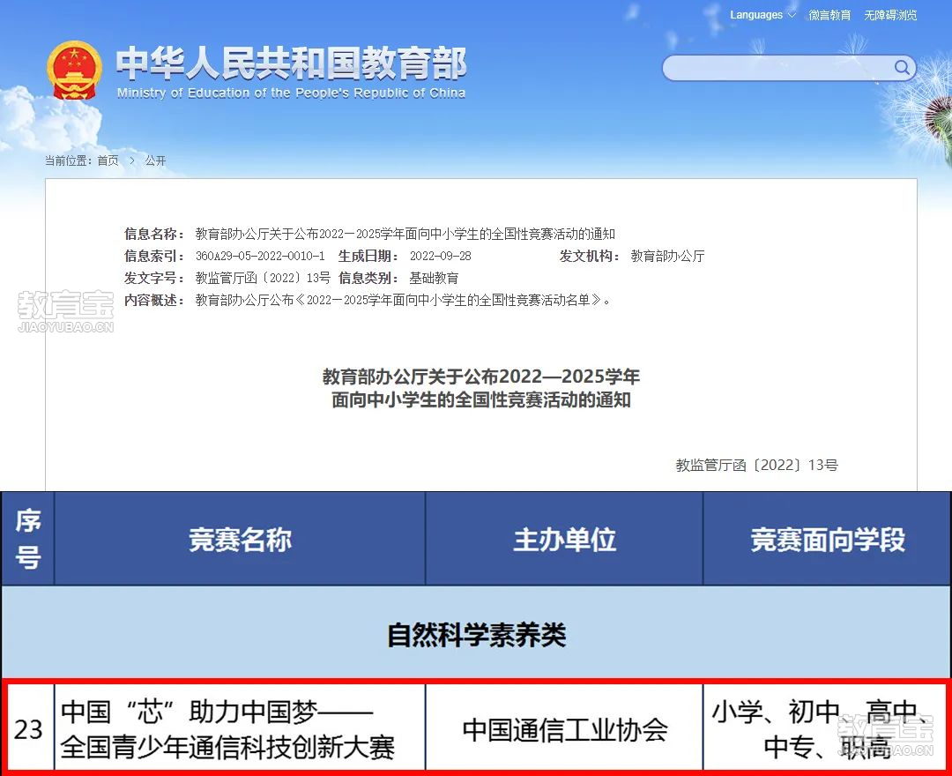Select the 内容概述 summary text
This screenshot has width=952, height=776.
point(403,299)
